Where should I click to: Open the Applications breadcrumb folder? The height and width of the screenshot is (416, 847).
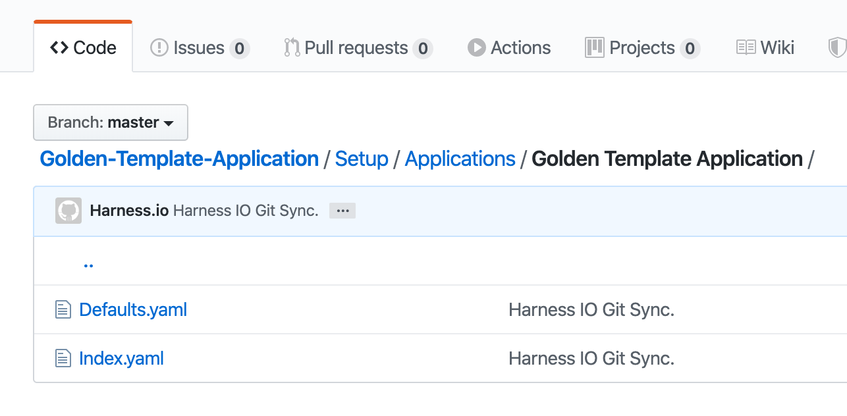coord(460,159)
